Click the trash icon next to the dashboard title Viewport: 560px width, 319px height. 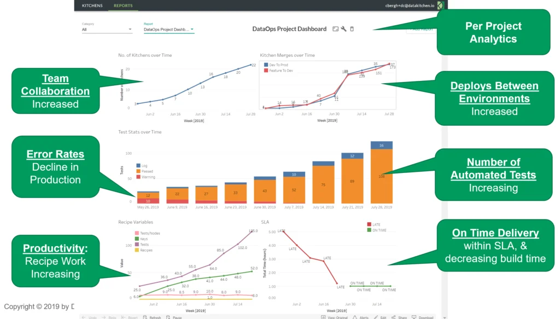tap(352, 28)
